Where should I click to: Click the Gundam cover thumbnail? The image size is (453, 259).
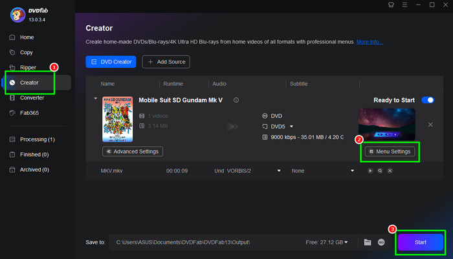(x=118, y=119)
